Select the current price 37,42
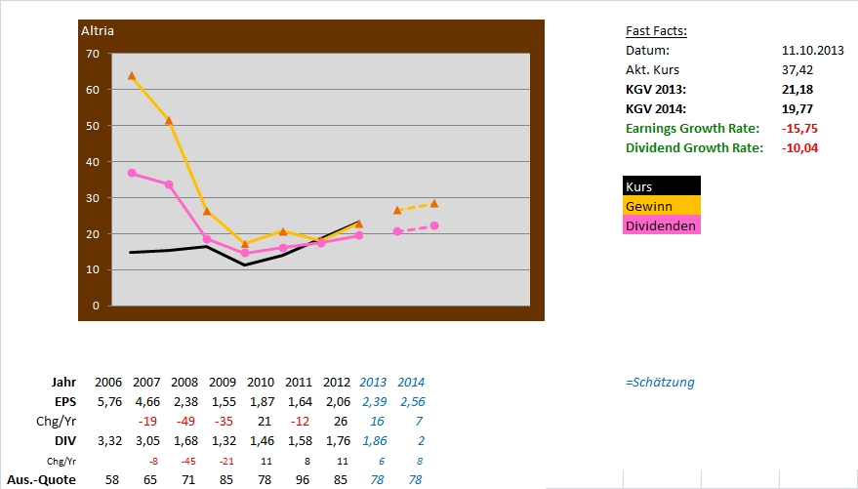The width and height of the screenshot is (858, 489). 797,70
